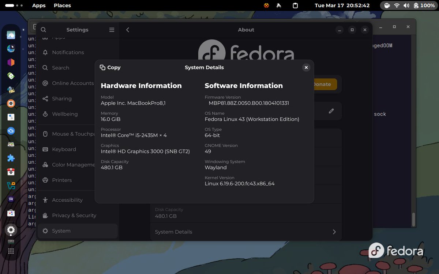The width and height of the screenshot is (439, 274).
Task: Open the Settings hamburger menu
Action: click(x=112, y=30)
